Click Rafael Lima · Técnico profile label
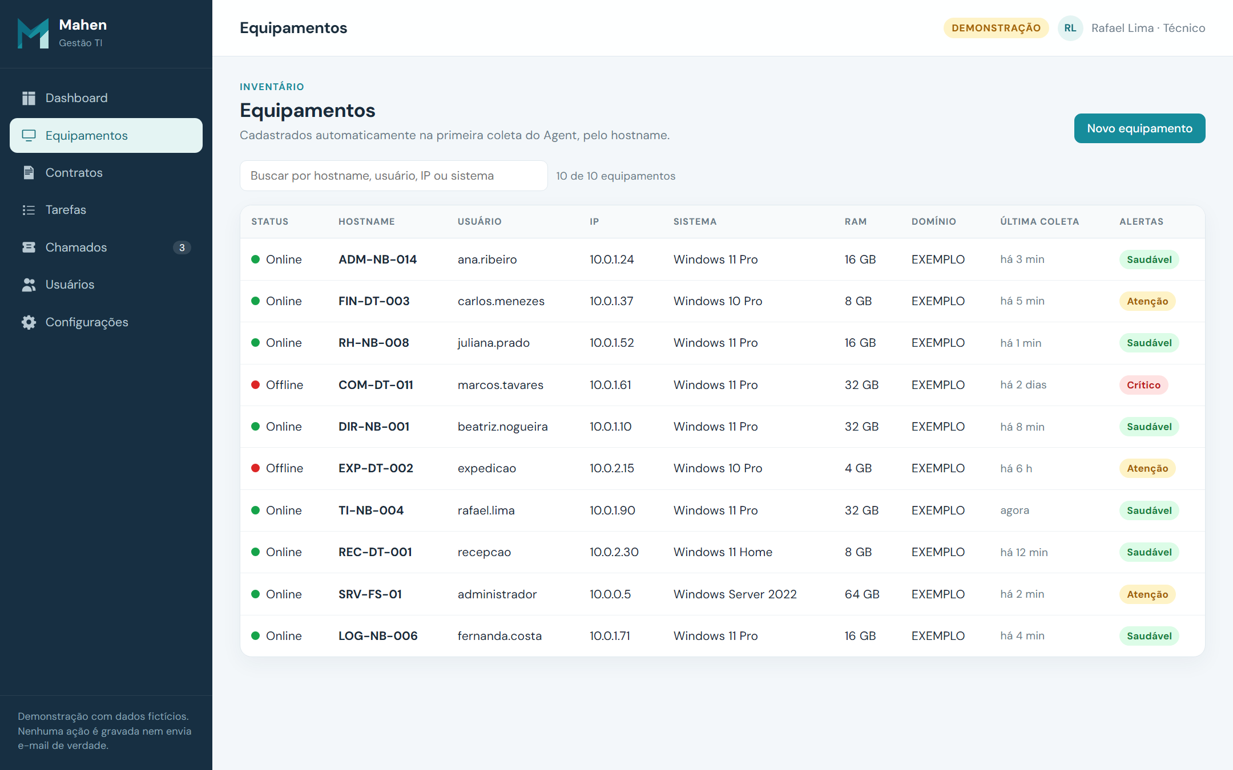Viewport: 1233px width, 770px height. [1148, 28]
